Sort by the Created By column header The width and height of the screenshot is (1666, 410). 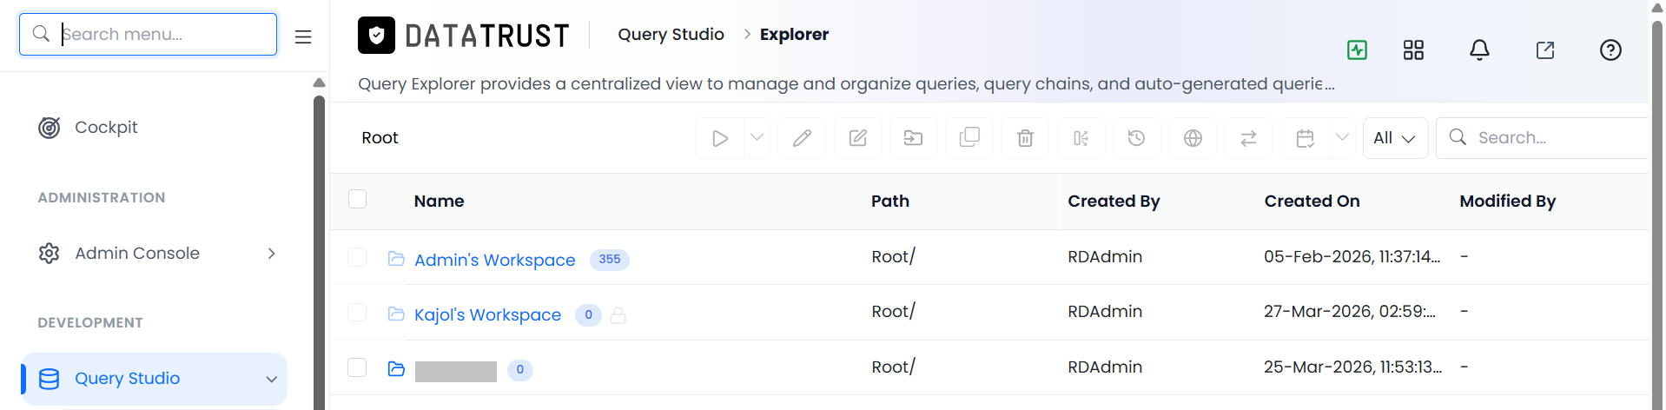tap(1114, 201)
